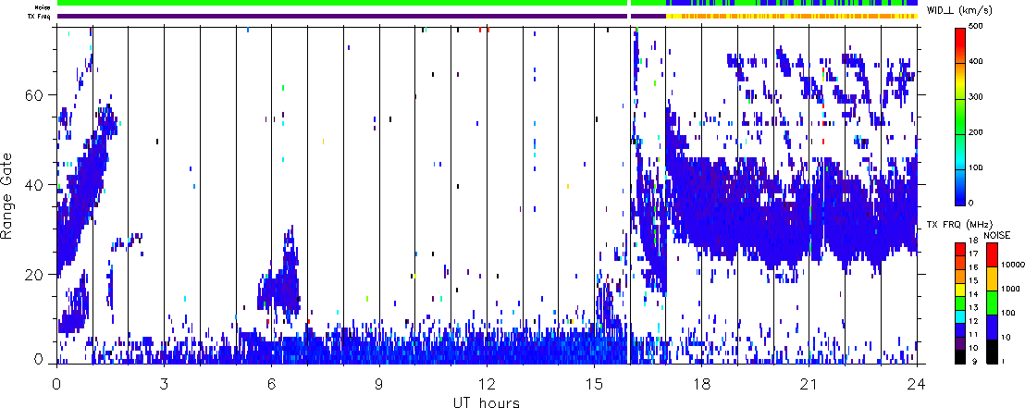Screen dimensions: 1025x408
Task: Select the 18 tick label on UT hours axis
Action: (x=701, y=384)
